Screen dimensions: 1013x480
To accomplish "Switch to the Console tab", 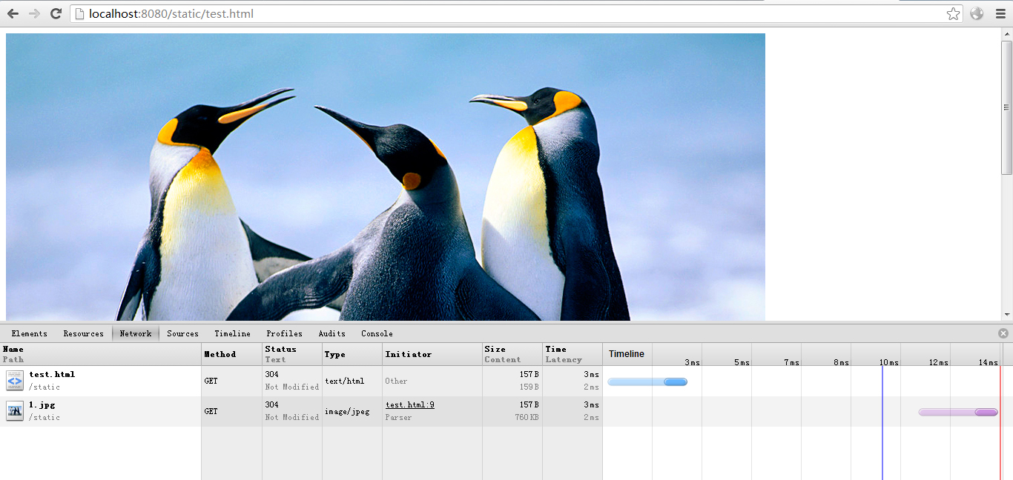I will pos(377,334).
